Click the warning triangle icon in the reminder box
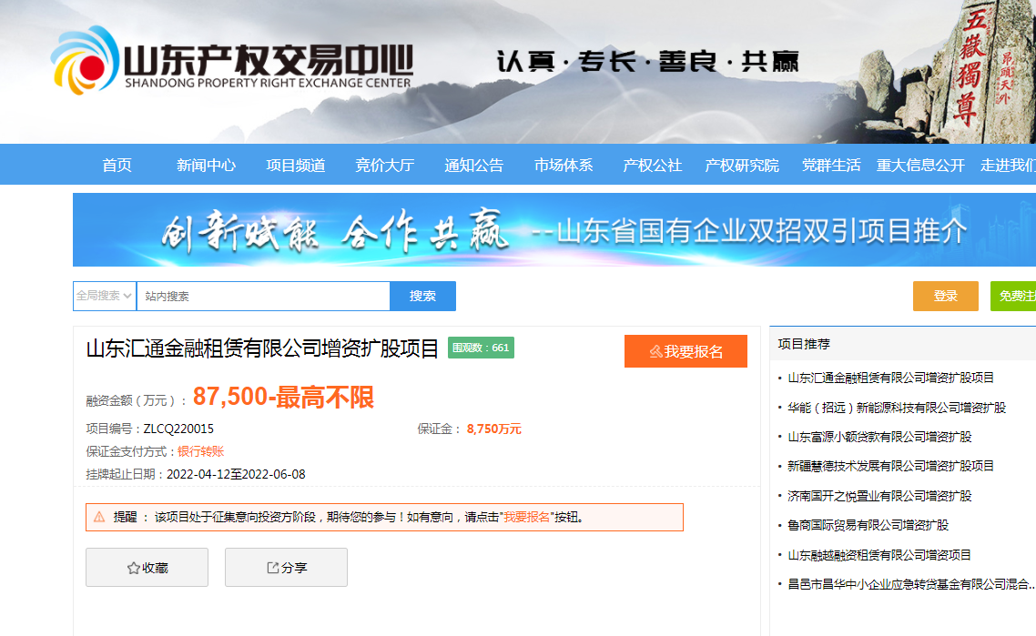The height and width of the screenshot is (636, 1036). (x=99, y=517)
